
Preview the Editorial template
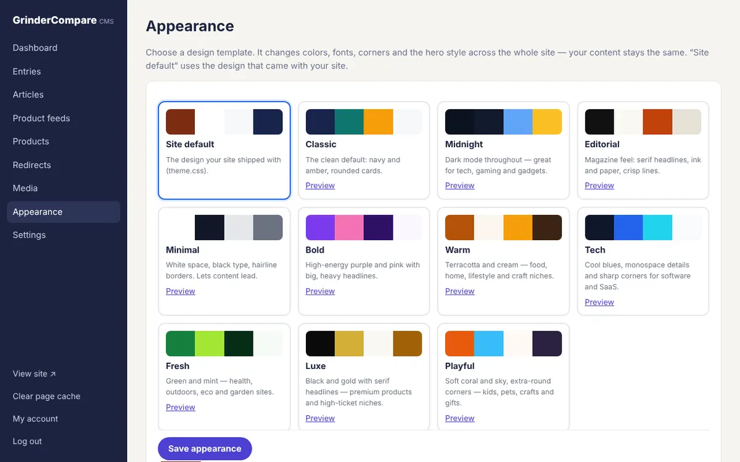(x=599, y=185)
